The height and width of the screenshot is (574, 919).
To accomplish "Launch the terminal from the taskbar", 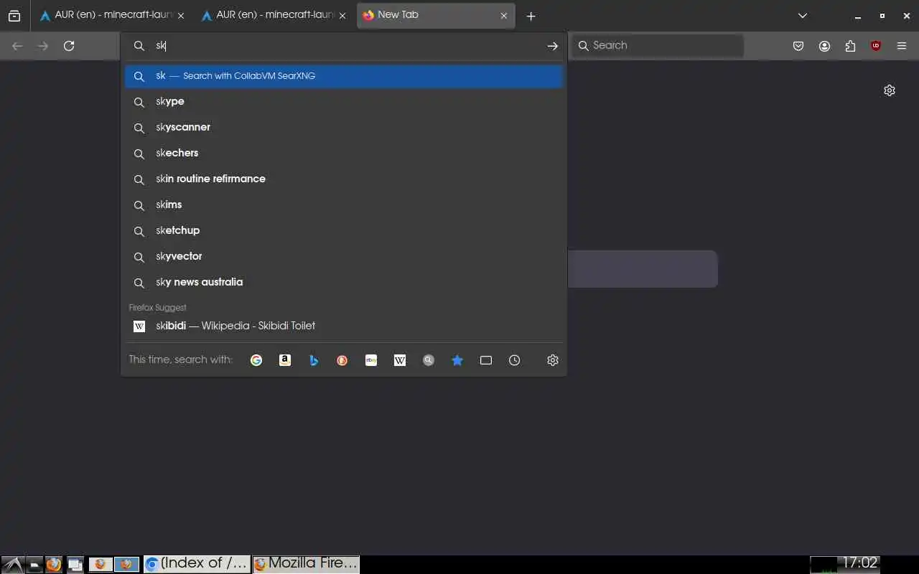I will pos(34,565).
